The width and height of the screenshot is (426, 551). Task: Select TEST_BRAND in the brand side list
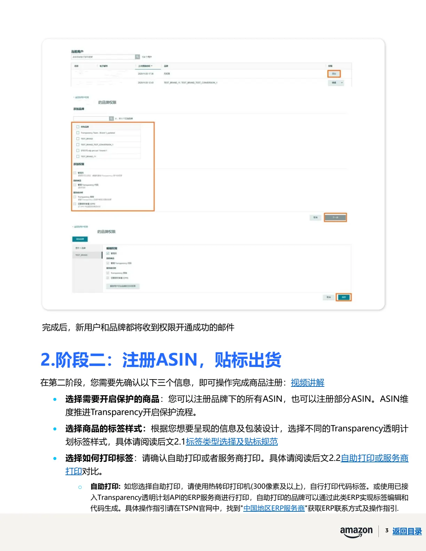87,255
